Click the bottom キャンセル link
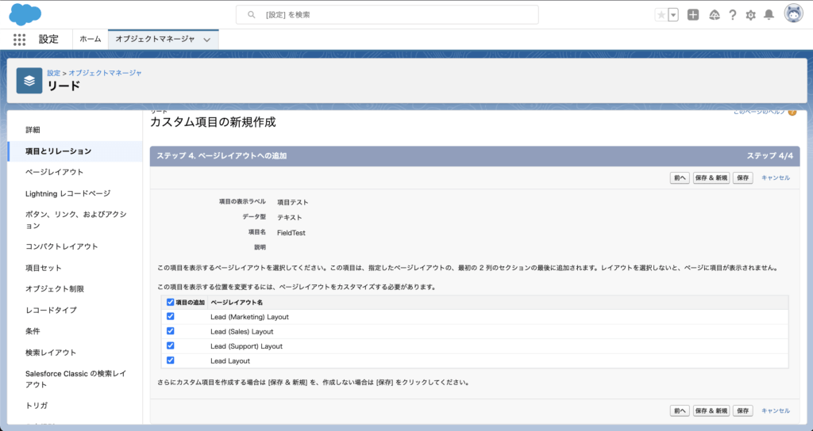Image resolution: width=813 pixels, height=431 pixels. point(776,411)
